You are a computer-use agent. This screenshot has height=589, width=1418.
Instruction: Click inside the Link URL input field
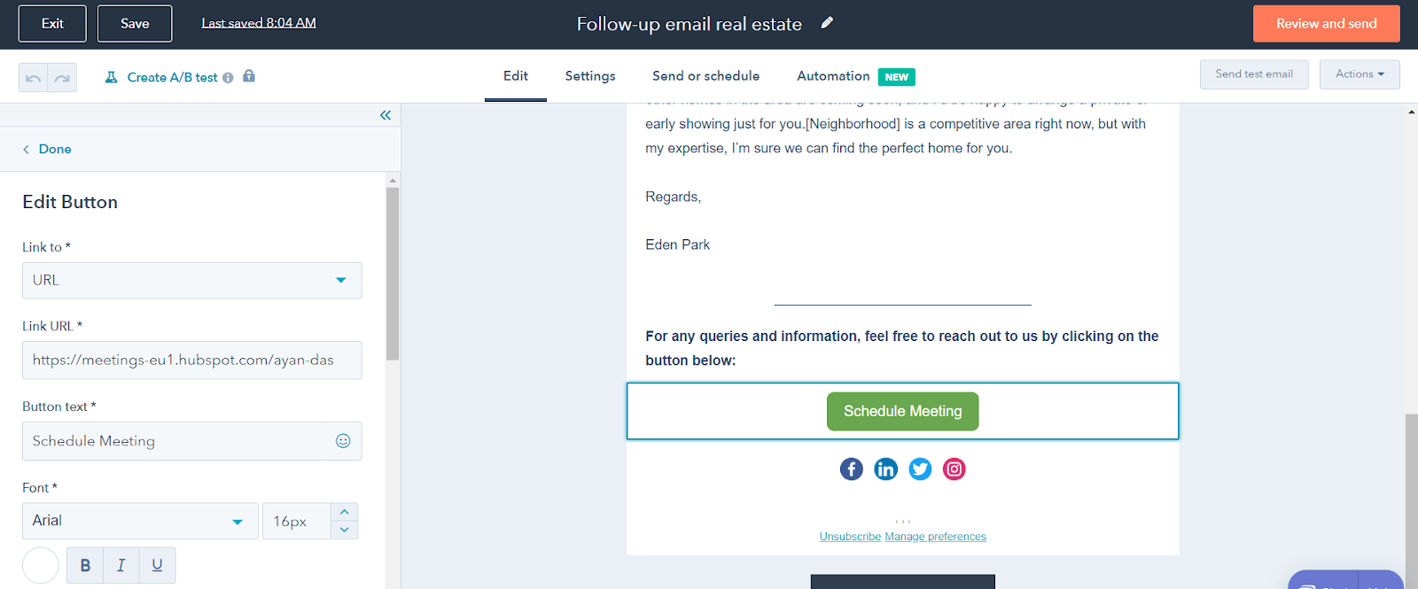[x=191, y=360]
